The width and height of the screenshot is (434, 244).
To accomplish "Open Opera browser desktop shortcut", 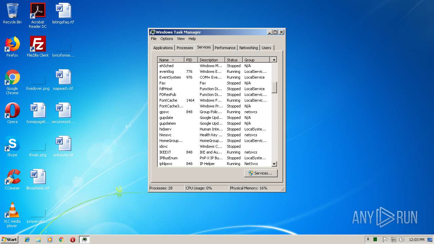I will pos(12,114).
